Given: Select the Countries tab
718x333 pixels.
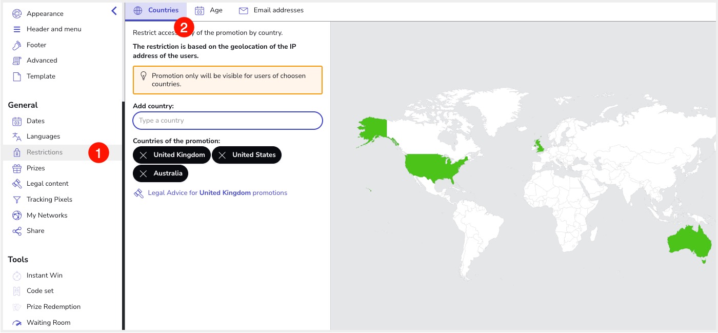Looking at the screenshot, I should pyautogui.click(x=156, y=10).
